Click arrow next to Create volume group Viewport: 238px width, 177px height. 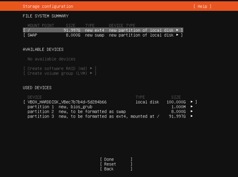click(x=91, y=73)
